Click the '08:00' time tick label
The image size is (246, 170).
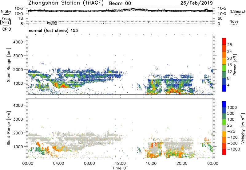pos(89,164)
